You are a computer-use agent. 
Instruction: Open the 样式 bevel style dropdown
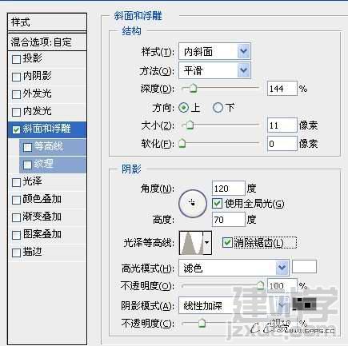[214, 51]
